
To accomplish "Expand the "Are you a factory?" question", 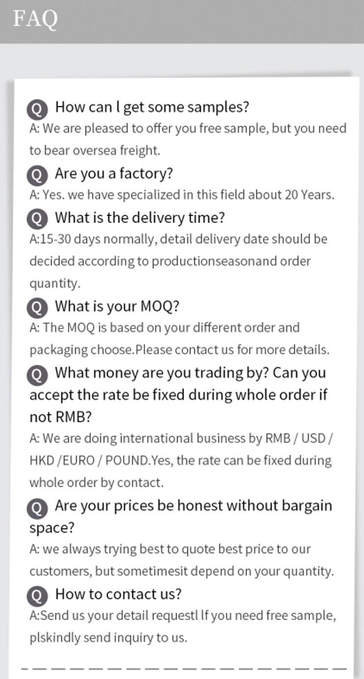I will [x=114, y=174].
